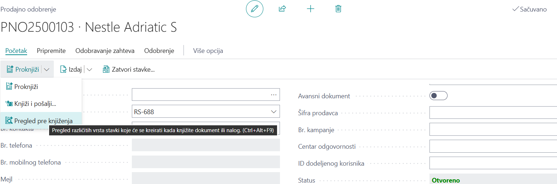Switch to the Pripremite tab

tap(51, 51)
